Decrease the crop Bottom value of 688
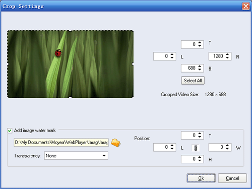Screen dimensions: 252x189 coord(200,70)
